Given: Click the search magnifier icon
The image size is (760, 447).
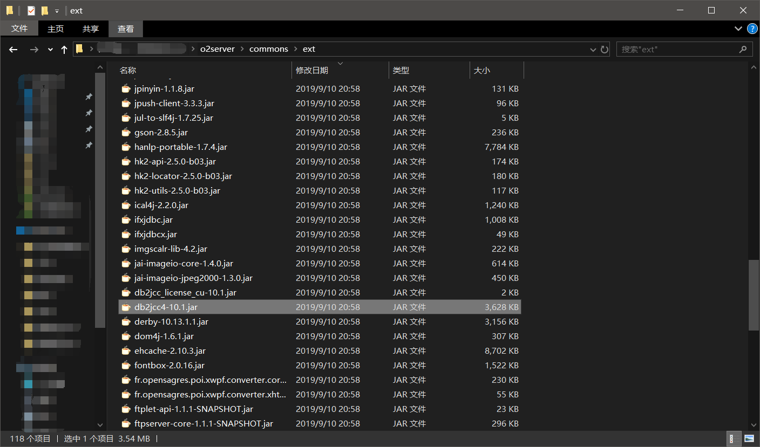Looking at the screenshot, I should click(x=743, y=49).
